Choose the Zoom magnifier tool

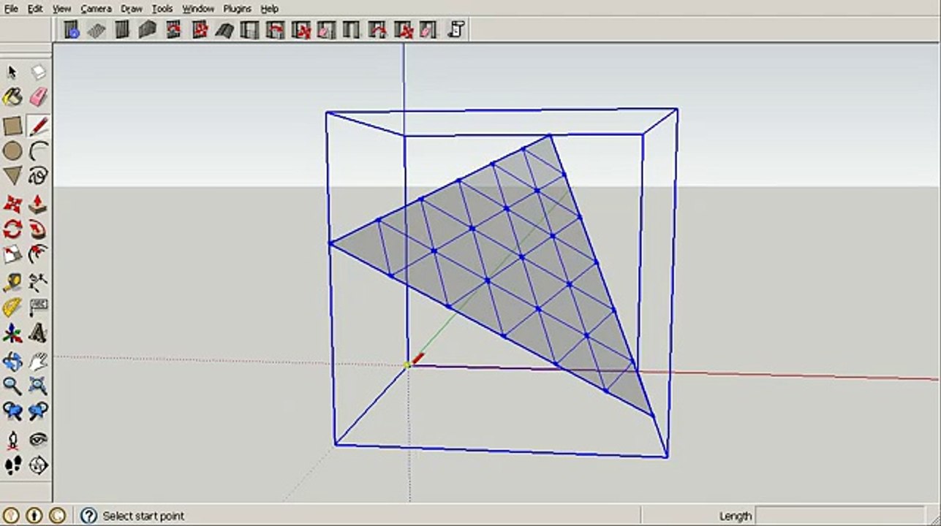pos(12,386)
